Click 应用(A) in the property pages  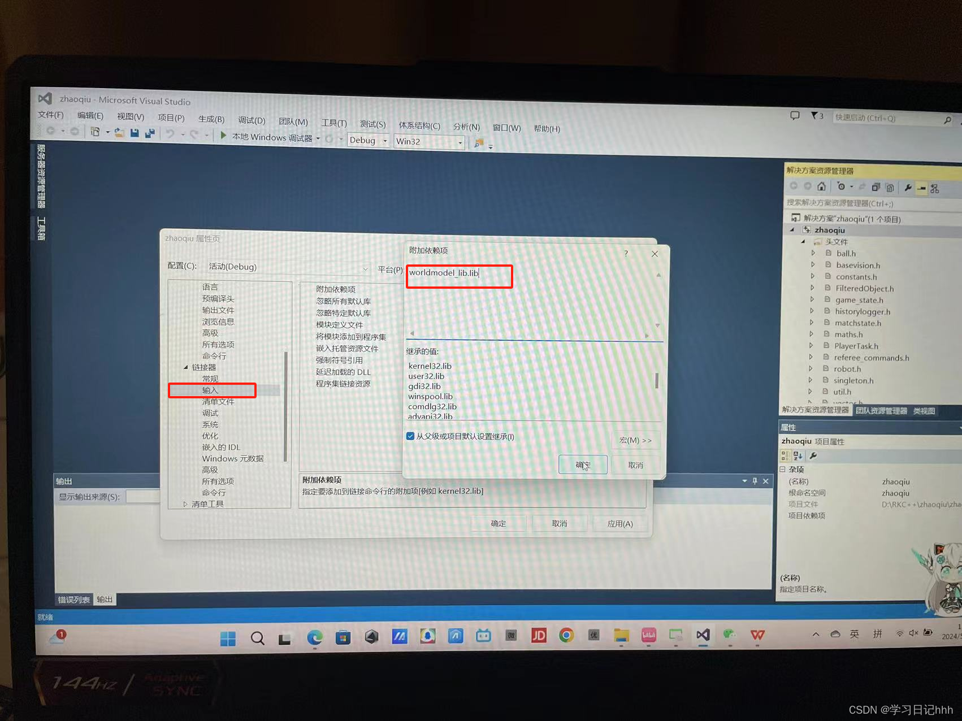(x=620, y=524)
